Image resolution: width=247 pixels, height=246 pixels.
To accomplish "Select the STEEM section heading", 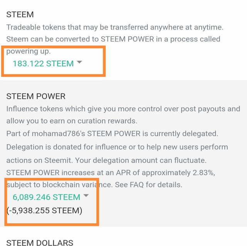I will [20, 15].
